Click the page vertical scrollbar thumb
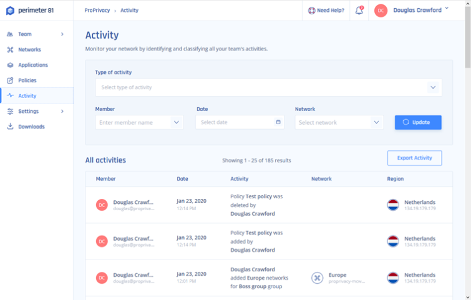 click(x=468, y=37)
